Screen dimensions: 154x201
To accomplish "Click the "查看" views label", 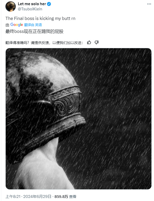I will [73, 197].
